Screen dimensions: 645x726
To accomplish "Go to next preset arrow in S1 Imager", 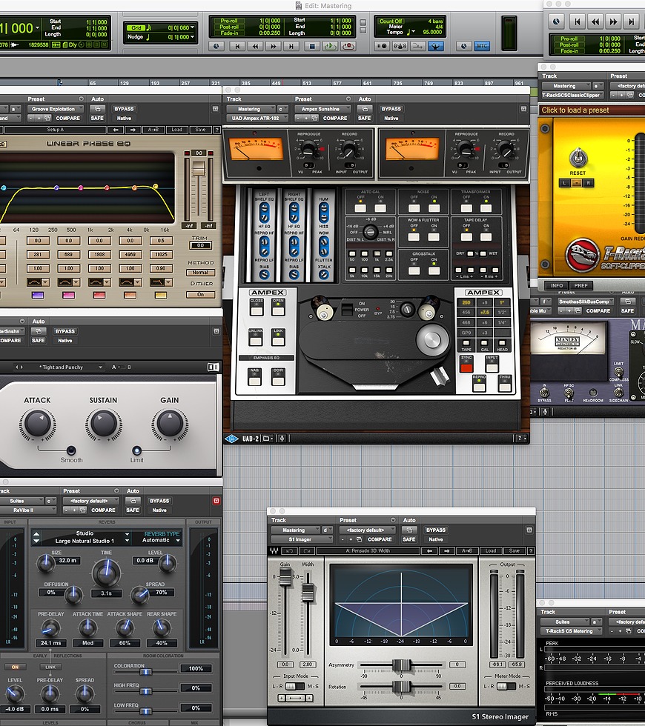I will 446,551.
